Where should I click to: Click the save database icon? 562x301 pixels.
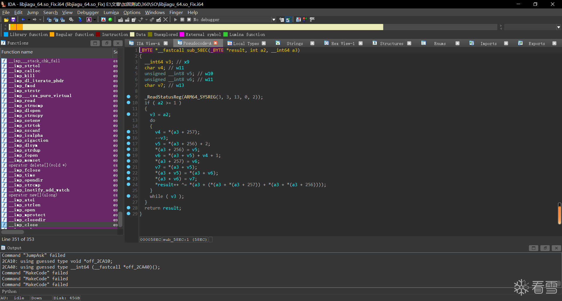click(x=13, y=20)
